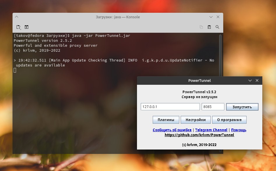Minimize the PowerTunnel window
Viewport: 276px width, 171px height.
250,80
